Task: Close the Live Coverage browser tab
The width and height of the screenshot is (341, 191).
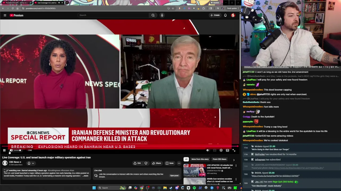Action: point(62,3)
